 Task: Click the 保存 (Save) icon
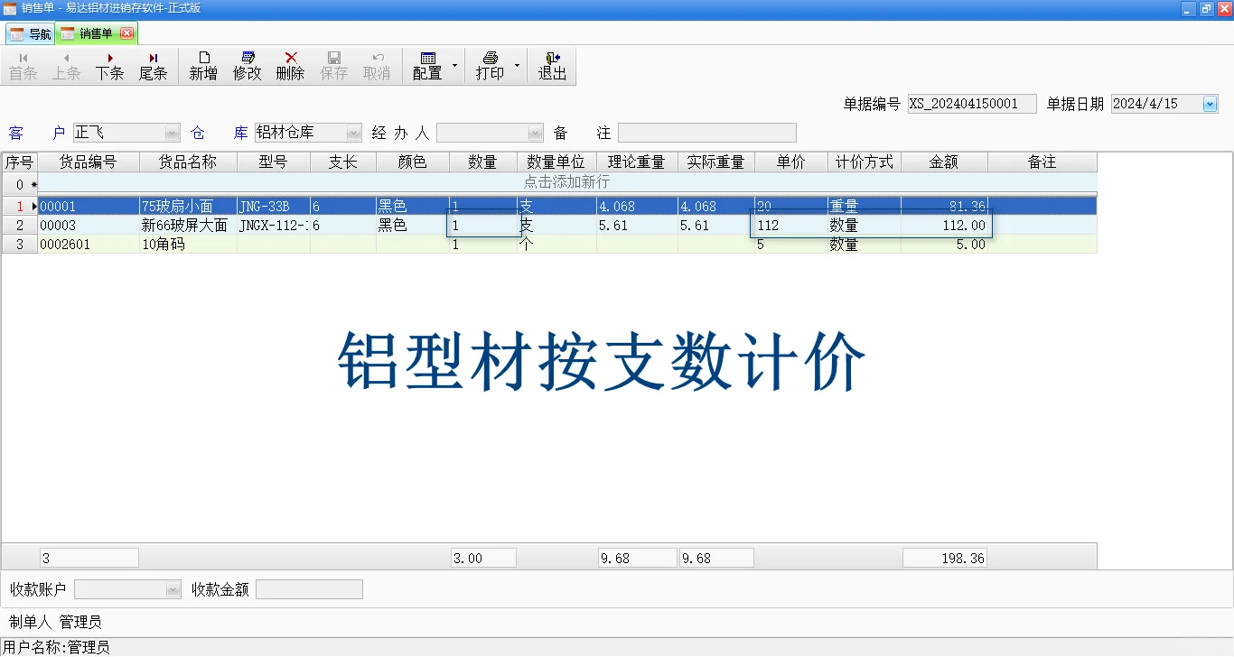point(334,64)
